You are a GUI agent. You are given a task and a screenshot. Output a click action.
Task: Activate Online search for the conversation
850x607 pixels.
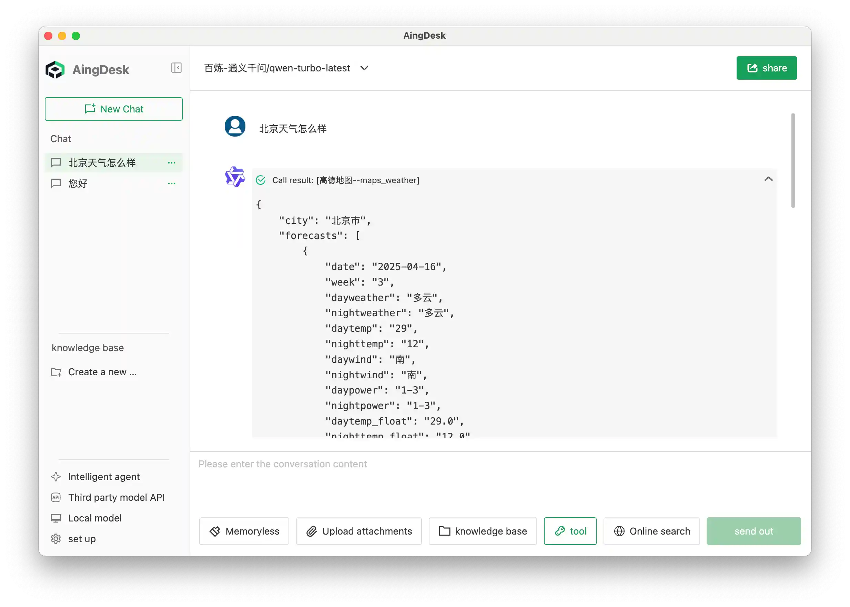[651, 531]
